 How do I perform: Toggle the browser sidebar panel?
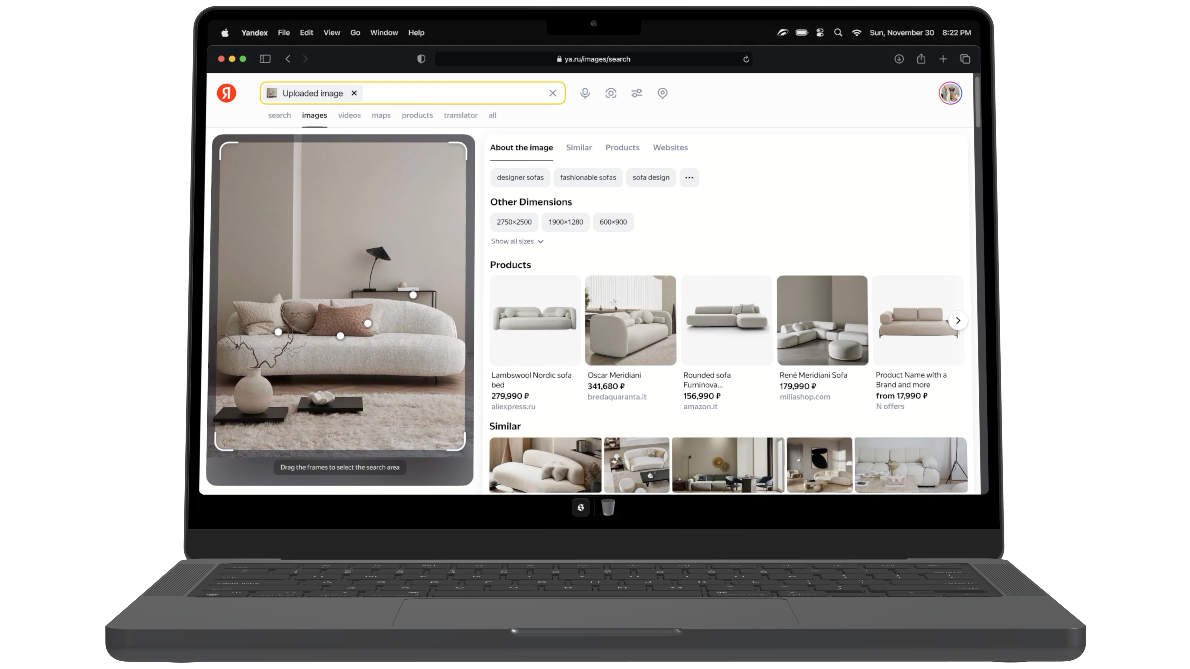coord(265,59)
